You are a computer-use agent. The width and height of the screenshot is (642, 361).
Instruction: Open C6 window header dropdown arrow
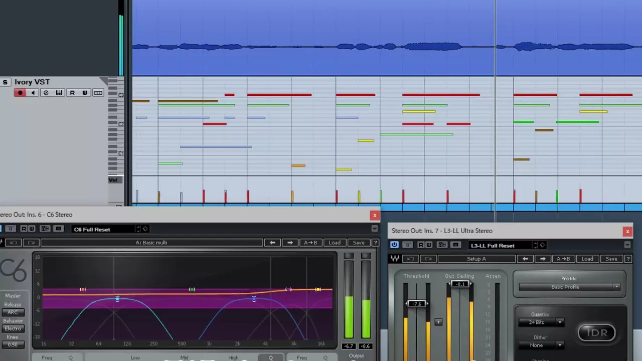[x=374, y=229]
